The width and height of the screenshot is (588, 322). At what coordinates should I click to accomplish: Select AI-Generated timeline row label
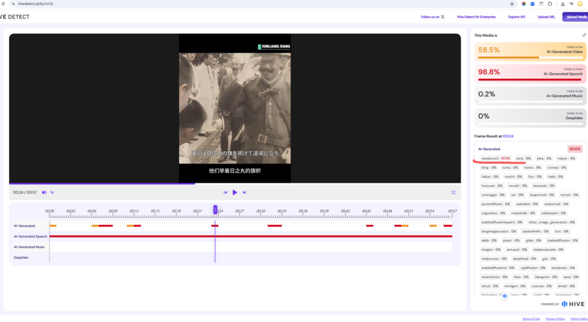pos(24,226)
